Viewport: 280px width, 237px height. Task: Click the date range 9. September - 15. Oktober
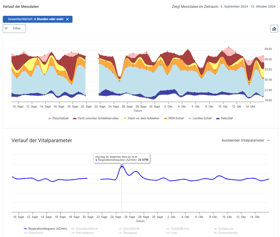coord(248,7)
